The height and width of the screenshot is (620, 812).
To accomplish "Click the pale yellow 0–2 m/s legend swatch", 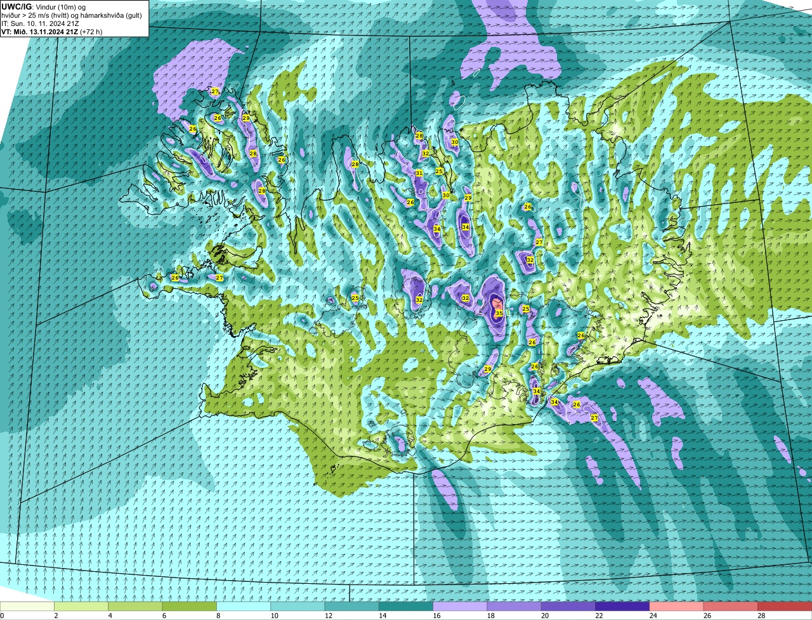I will [27, 607].
